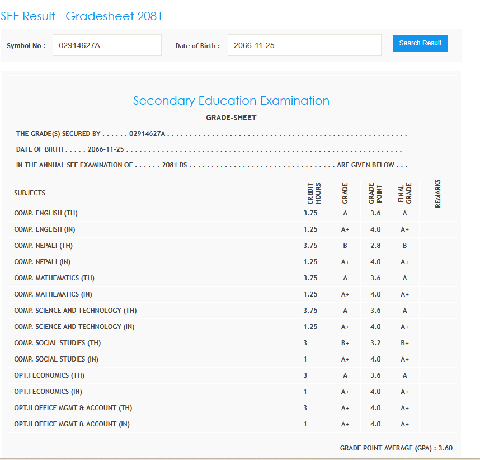Click the COMP. SOCIAL STUDIES (TH) subject name
The width and height of the screenshot is (480, 460).
[58, 343]
